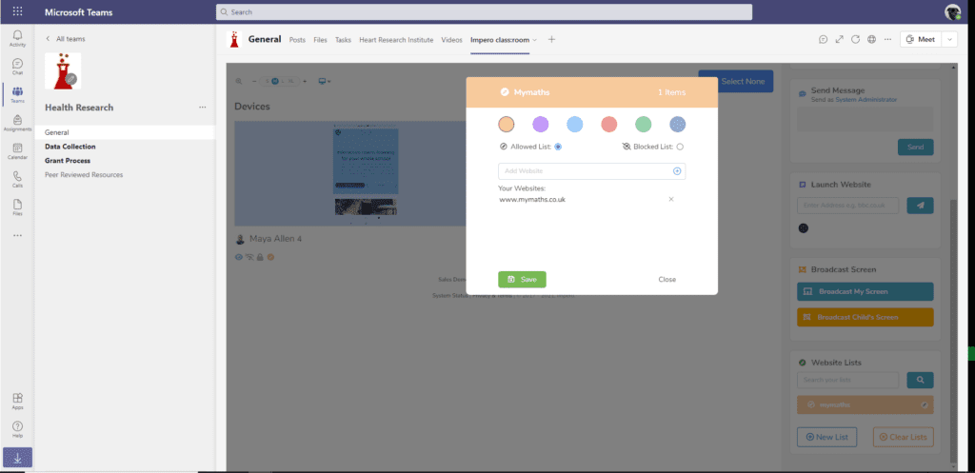The height and width of the screenshot is (473, 975).
Task: Toggle the lock icon under Maya Allen
Action: pos(260,257)
